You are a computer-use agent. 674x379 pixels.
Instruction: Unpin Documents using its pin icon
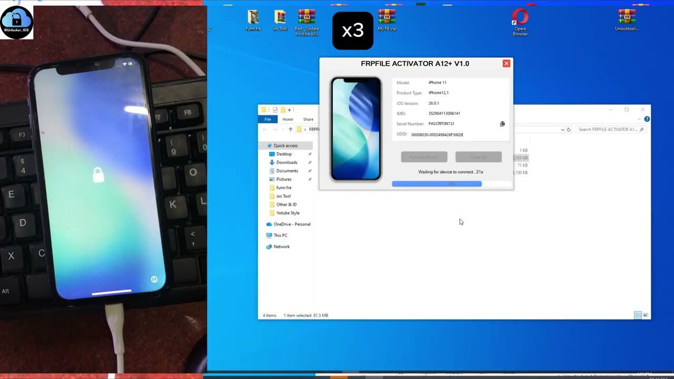[310, 171]
